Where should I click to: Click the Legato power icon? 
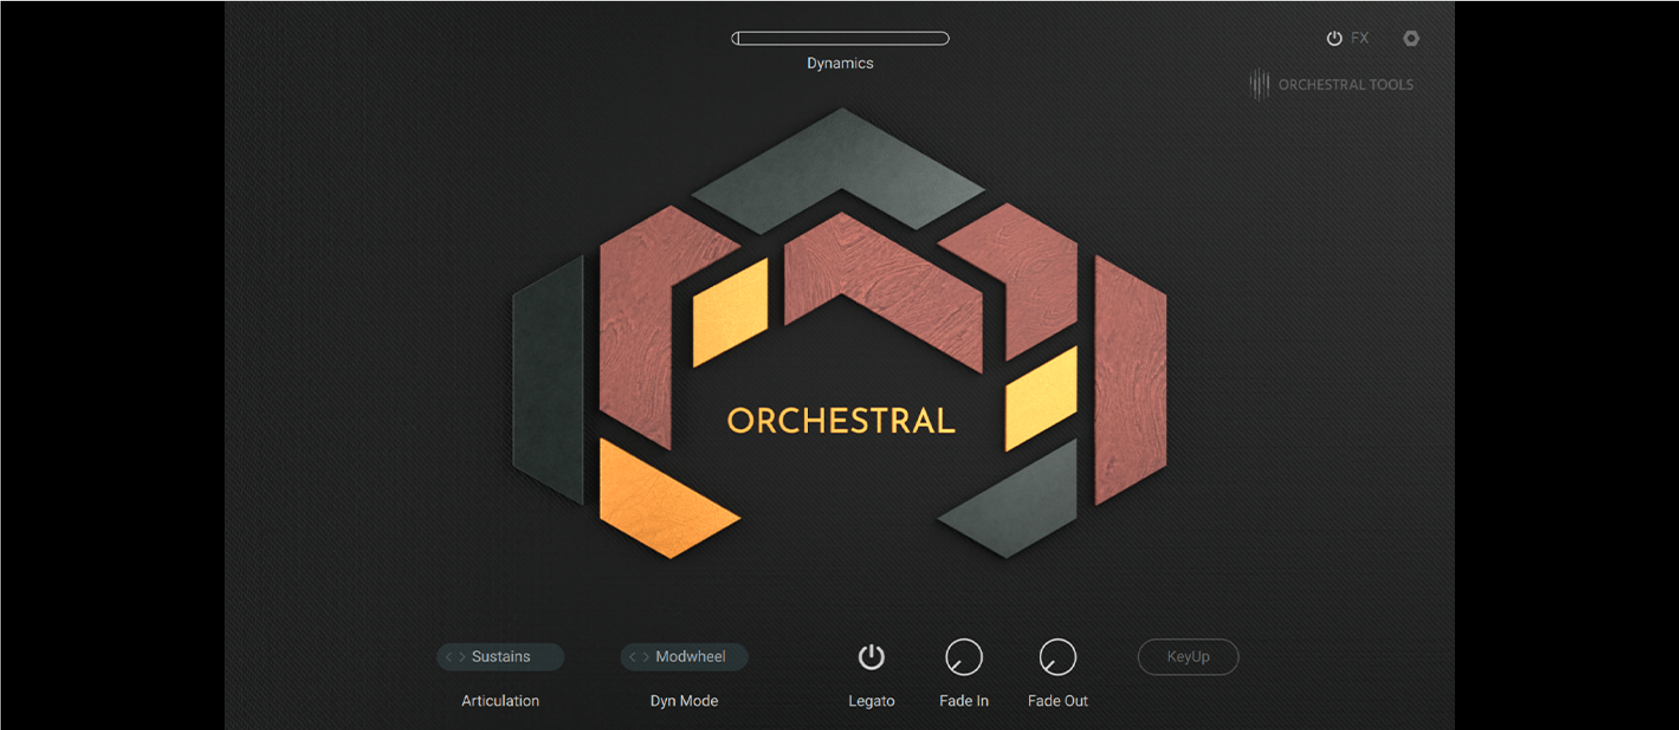[x=872, y=657]
